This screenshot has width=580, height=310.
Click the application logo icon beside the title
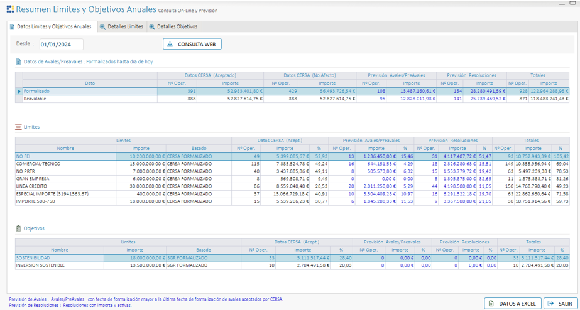click(x=10, y=9)
